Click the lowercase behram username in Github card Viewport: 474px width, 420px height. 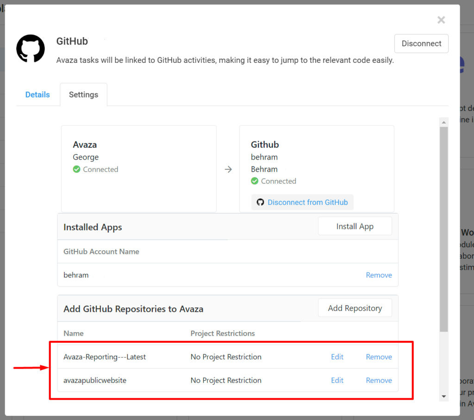[x=264, y=157]
